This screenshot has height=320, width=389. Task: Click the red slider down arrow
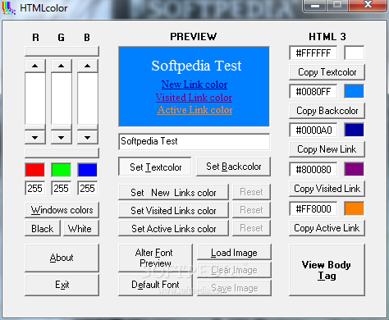point(35,137)
